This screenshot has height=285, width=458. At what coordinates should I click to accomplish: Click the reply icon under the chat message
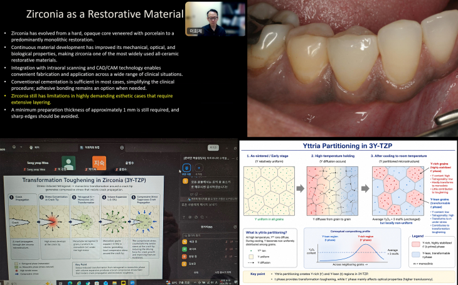[192, 194]
